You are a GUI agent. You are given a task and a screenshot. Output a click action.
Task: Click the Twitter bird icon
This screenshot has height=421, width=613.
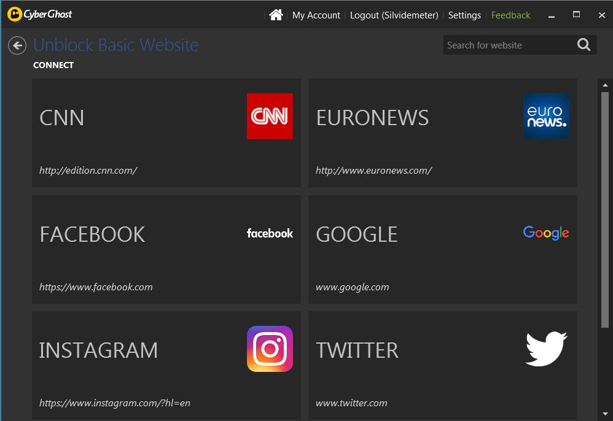[x=546, y=349]
